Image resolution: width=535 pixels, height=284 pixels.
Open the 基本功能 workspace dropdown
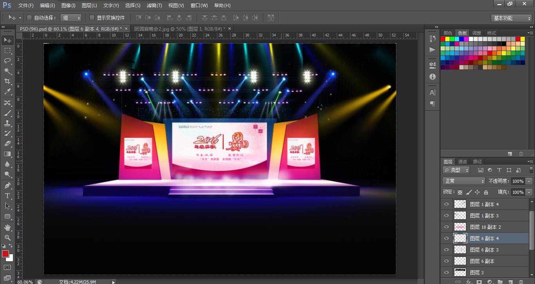tap(512, 18)
